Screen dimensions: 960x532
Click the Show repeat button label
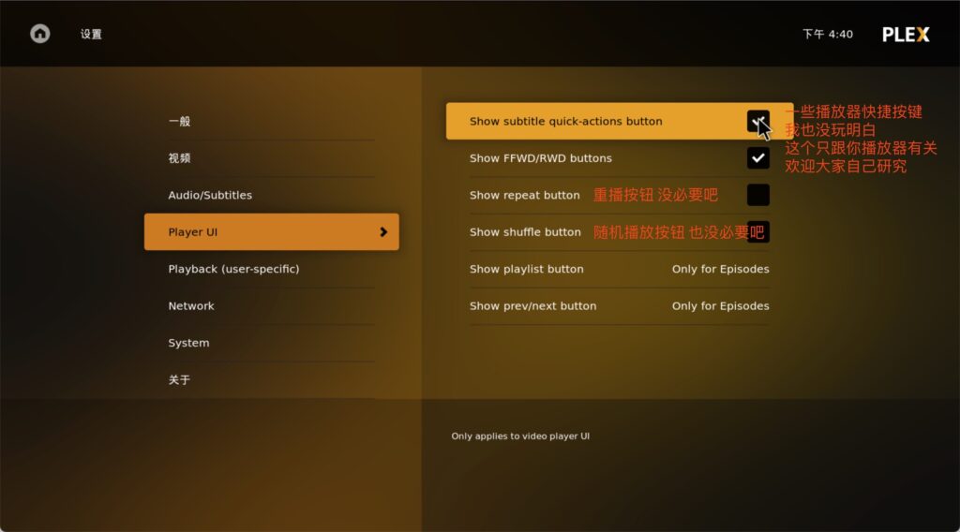point(524,195)
